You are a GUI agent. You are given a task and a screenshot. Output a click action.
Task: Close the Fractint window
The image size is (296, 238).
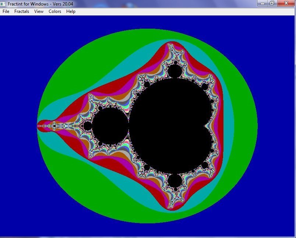coord(285,3)
